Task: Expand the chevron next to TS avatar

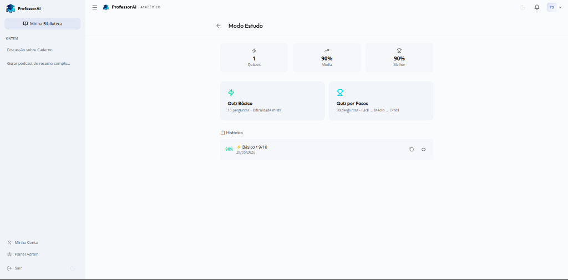Action: click(x=560, y=7)
